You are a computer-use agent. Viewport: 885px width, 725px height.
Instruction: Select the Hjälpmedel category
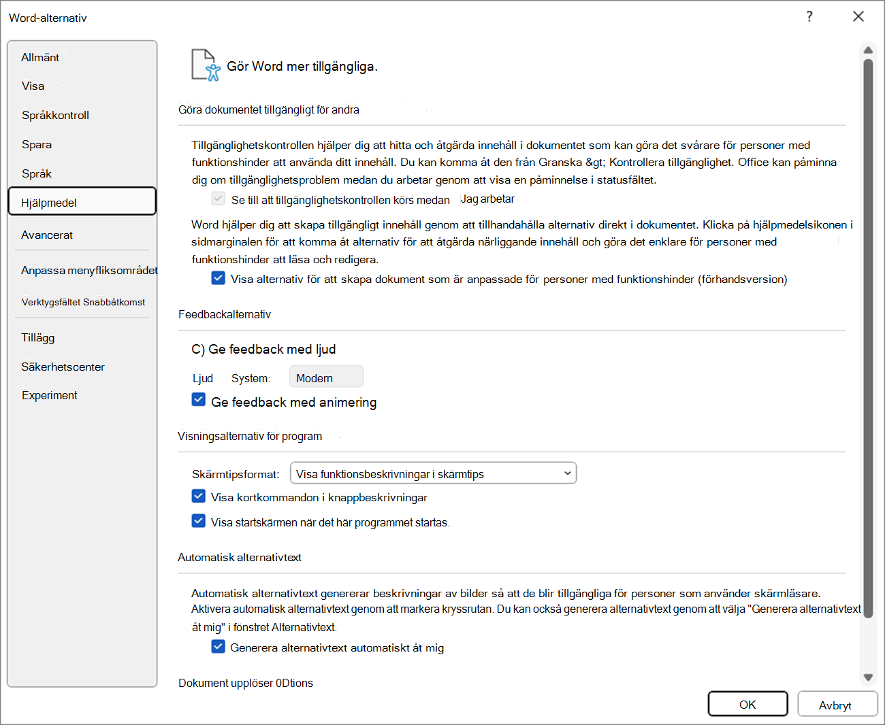click(82, 202)
